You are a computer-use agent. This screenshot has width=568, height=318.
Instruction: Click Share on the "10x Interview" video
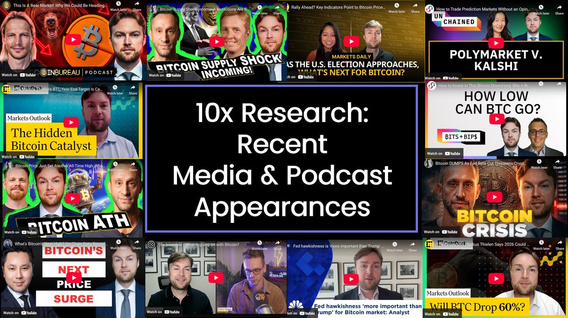(x=277, y=246)
